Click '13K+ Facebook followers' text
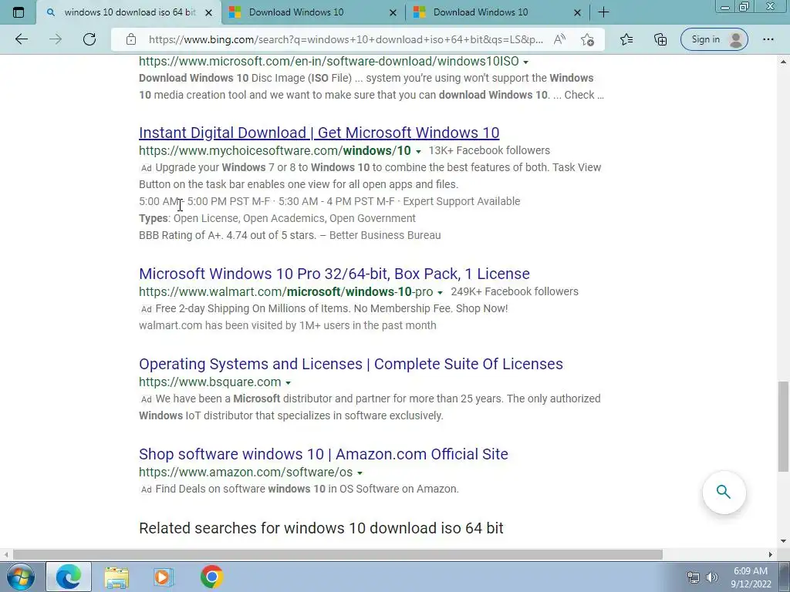Screen dimensions: 790x592 point(489,150)
